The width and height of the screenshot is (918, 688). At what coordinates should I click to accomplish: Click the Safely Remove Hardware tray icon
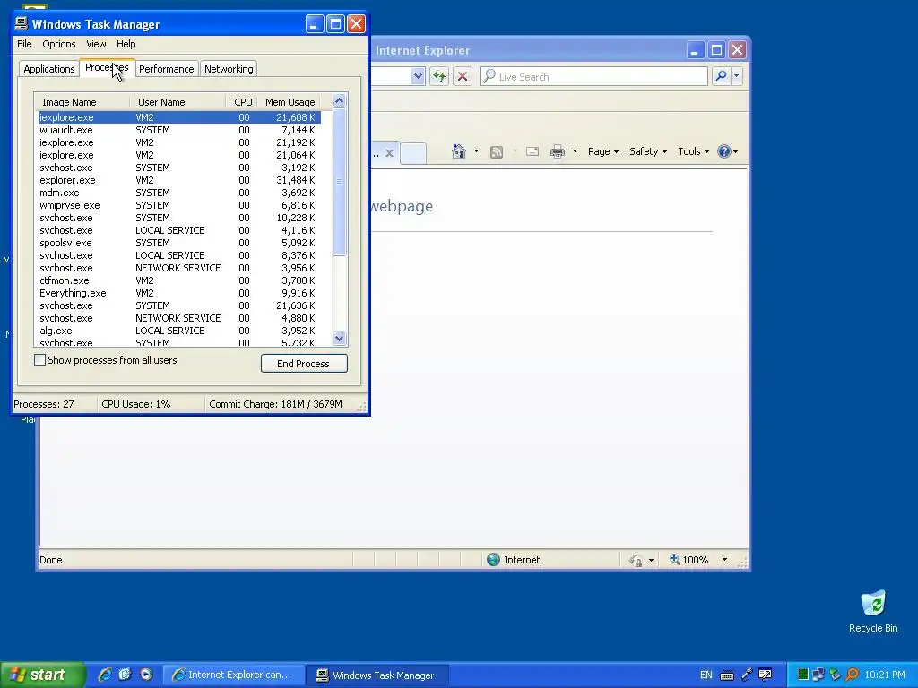[x=836, y=675]
